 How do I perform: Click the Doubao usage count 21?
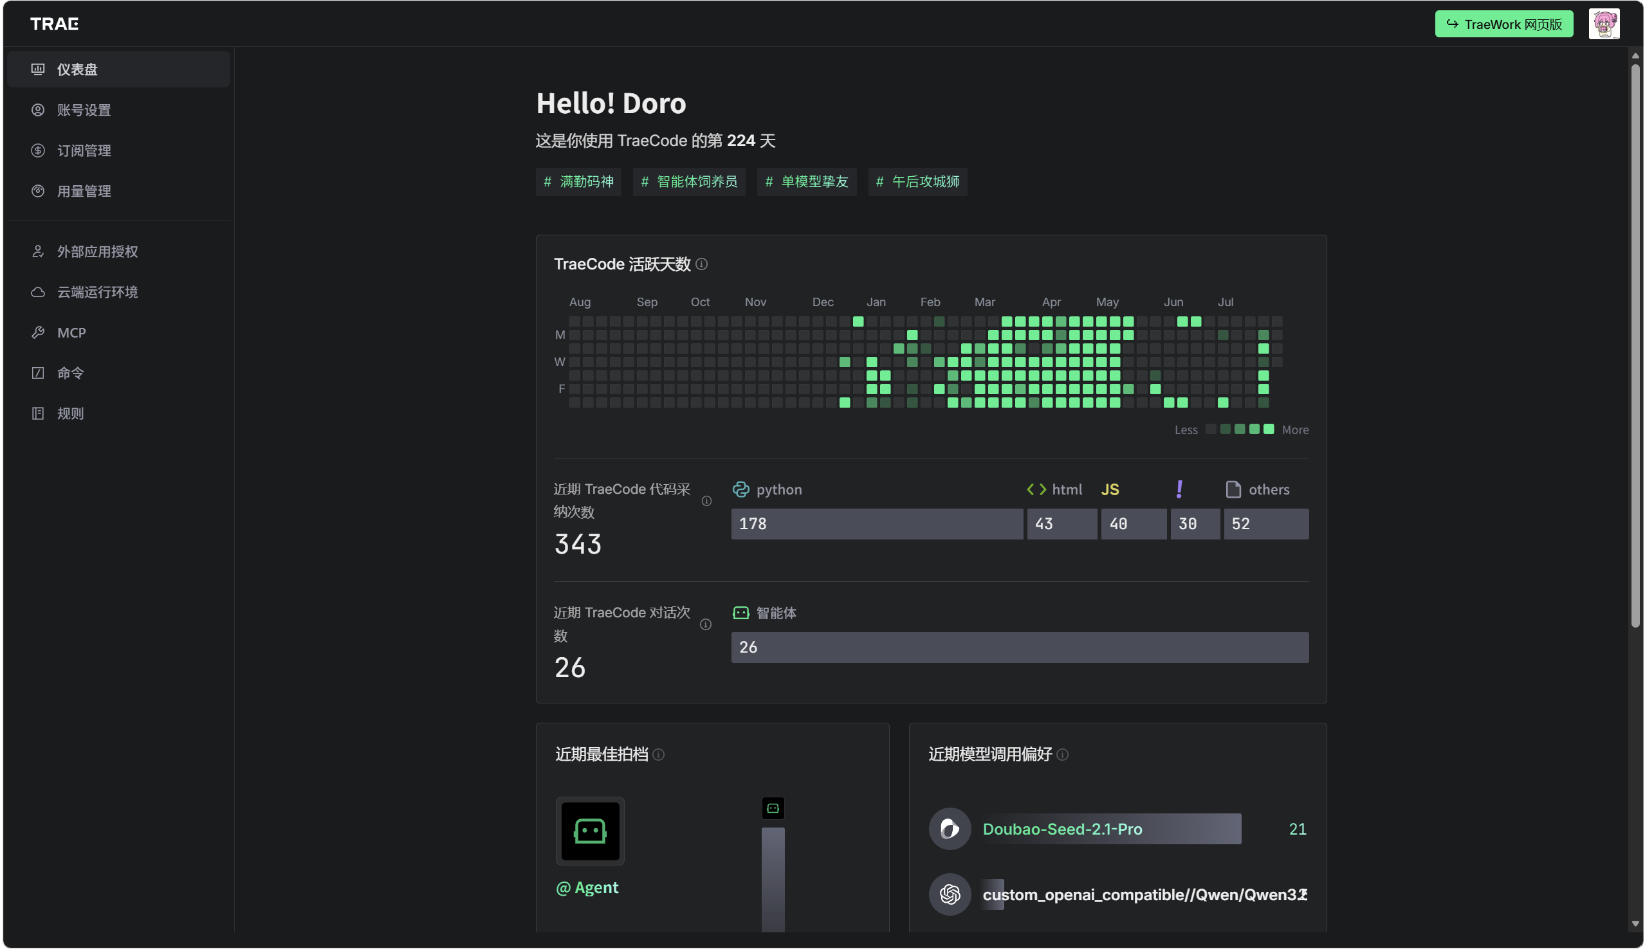point(1297,828)
